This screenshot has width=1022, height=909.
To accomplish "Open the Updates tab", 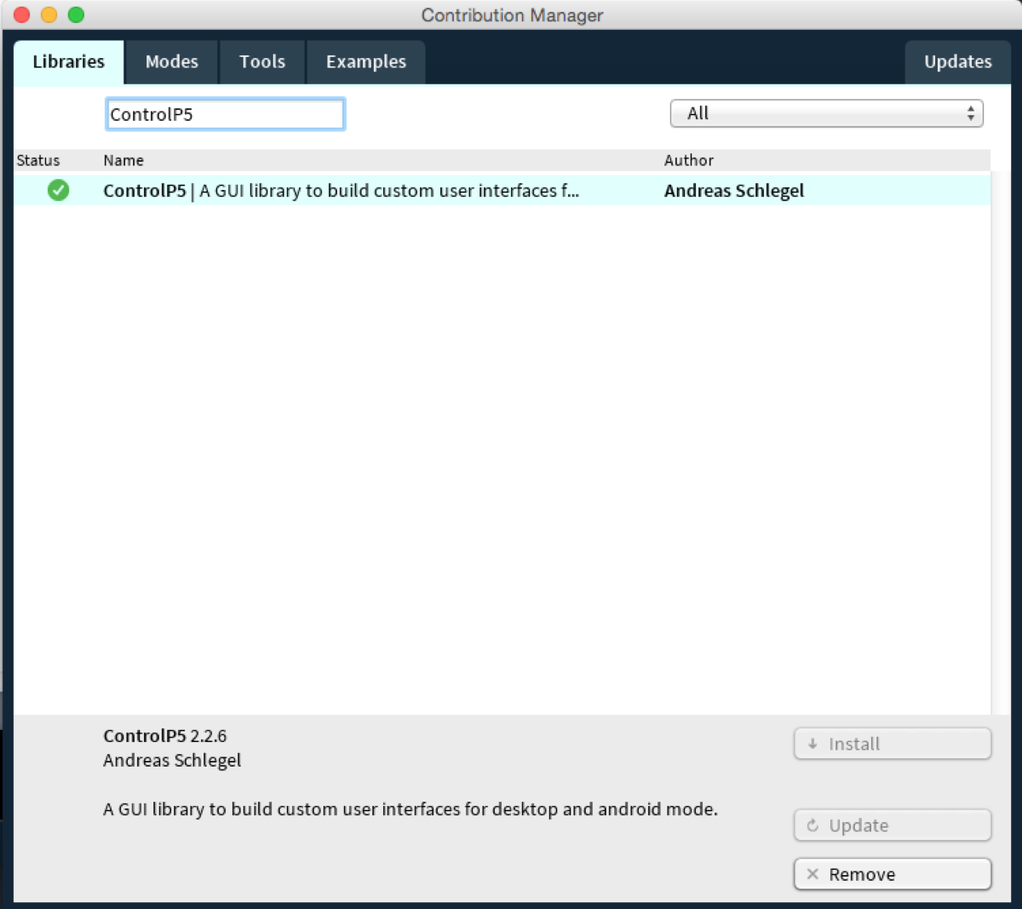I will click(958, 62).
